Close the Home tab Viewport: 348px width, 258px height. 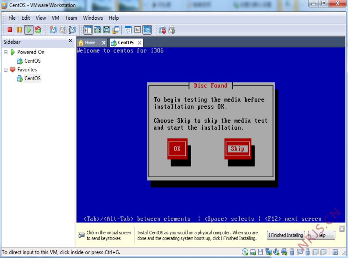(103, 42)
